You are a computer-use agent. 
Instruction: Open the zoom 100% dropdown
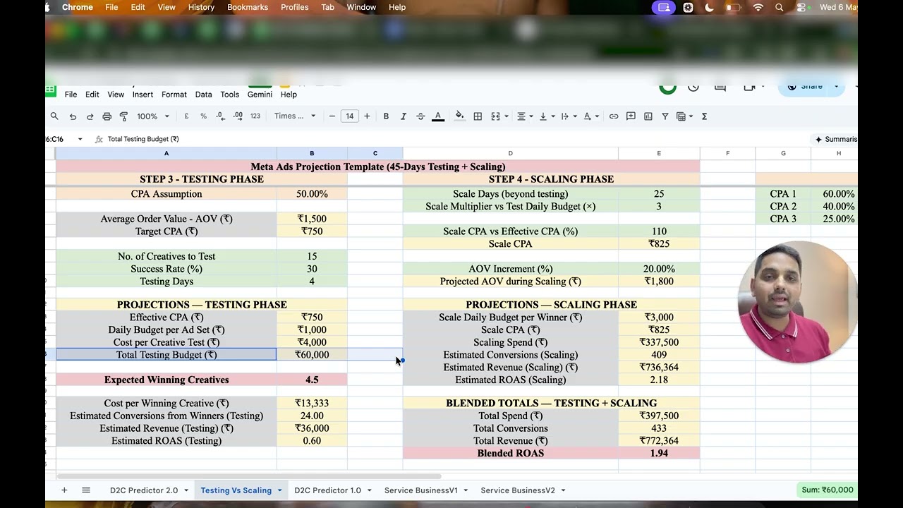(x=152, y=116)
